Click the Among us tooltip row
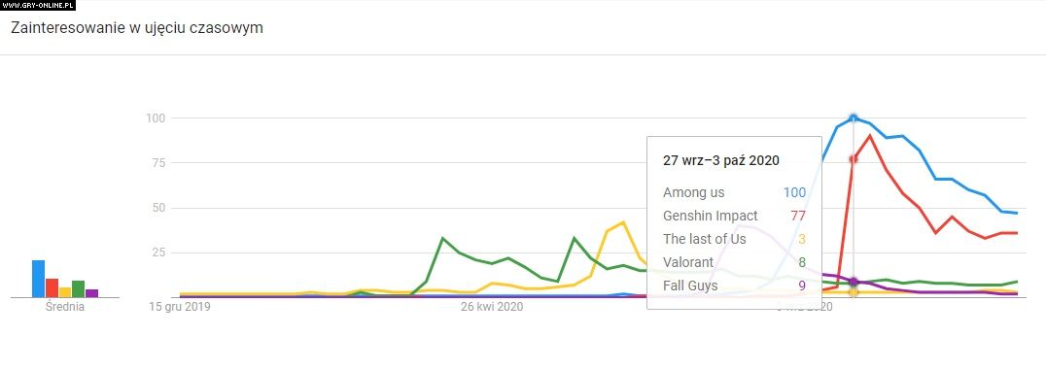This screenshot has width=1046, height=370. (734, 192)
